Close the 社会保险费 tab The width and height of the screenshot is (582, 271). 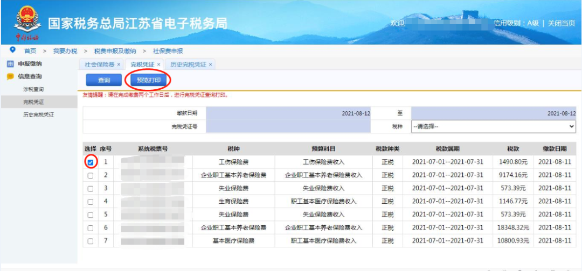coord(119,65)
